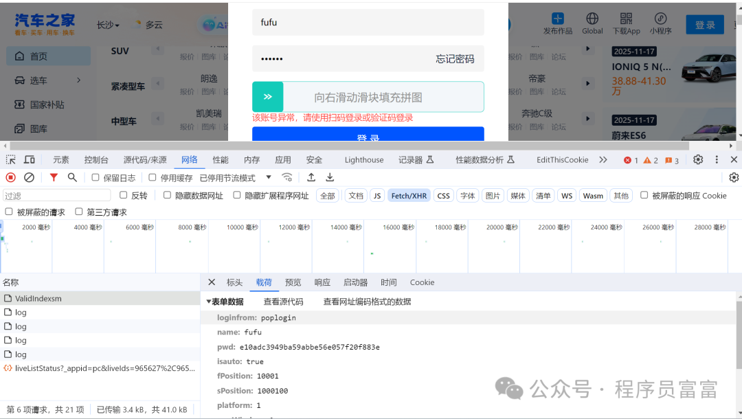Image resolution: width=742 pixels, height=419 pixels.
Task: Select the ValidIndexsm request row
Action: coord(100,298)
